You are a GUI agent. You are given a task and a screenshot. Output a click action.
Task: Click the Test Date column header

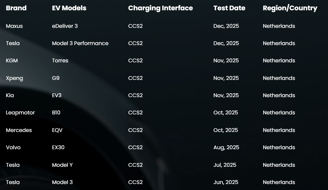click(229, 8)
